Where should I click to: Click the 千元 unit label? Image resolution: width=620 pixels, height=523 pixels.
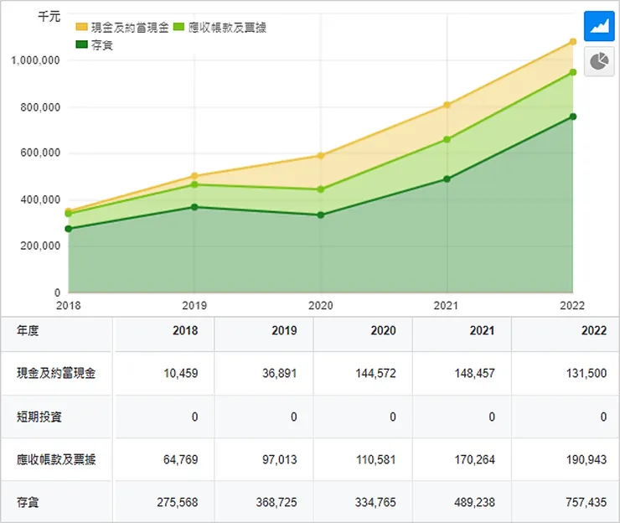(x=49, y=17)
